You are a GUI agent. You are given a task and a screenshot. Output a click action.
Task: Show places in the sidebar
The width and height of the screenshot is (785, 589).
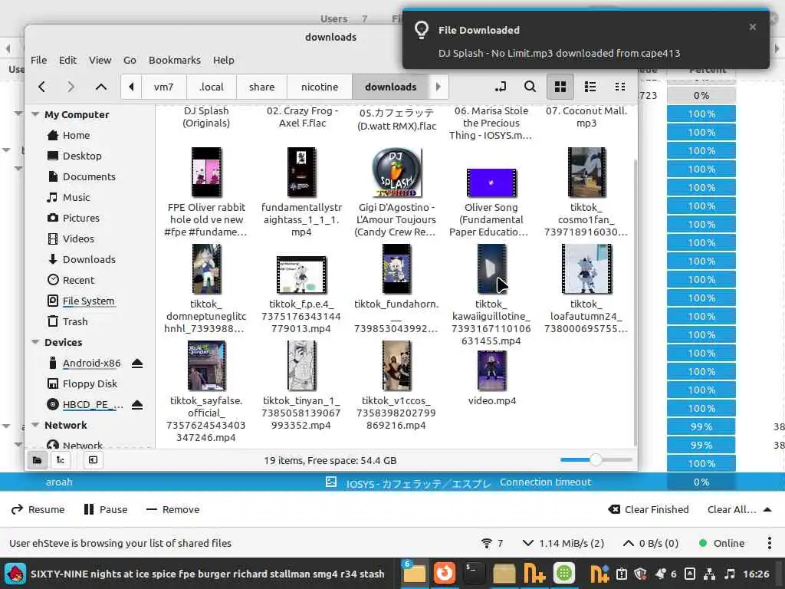pos(37,460)
